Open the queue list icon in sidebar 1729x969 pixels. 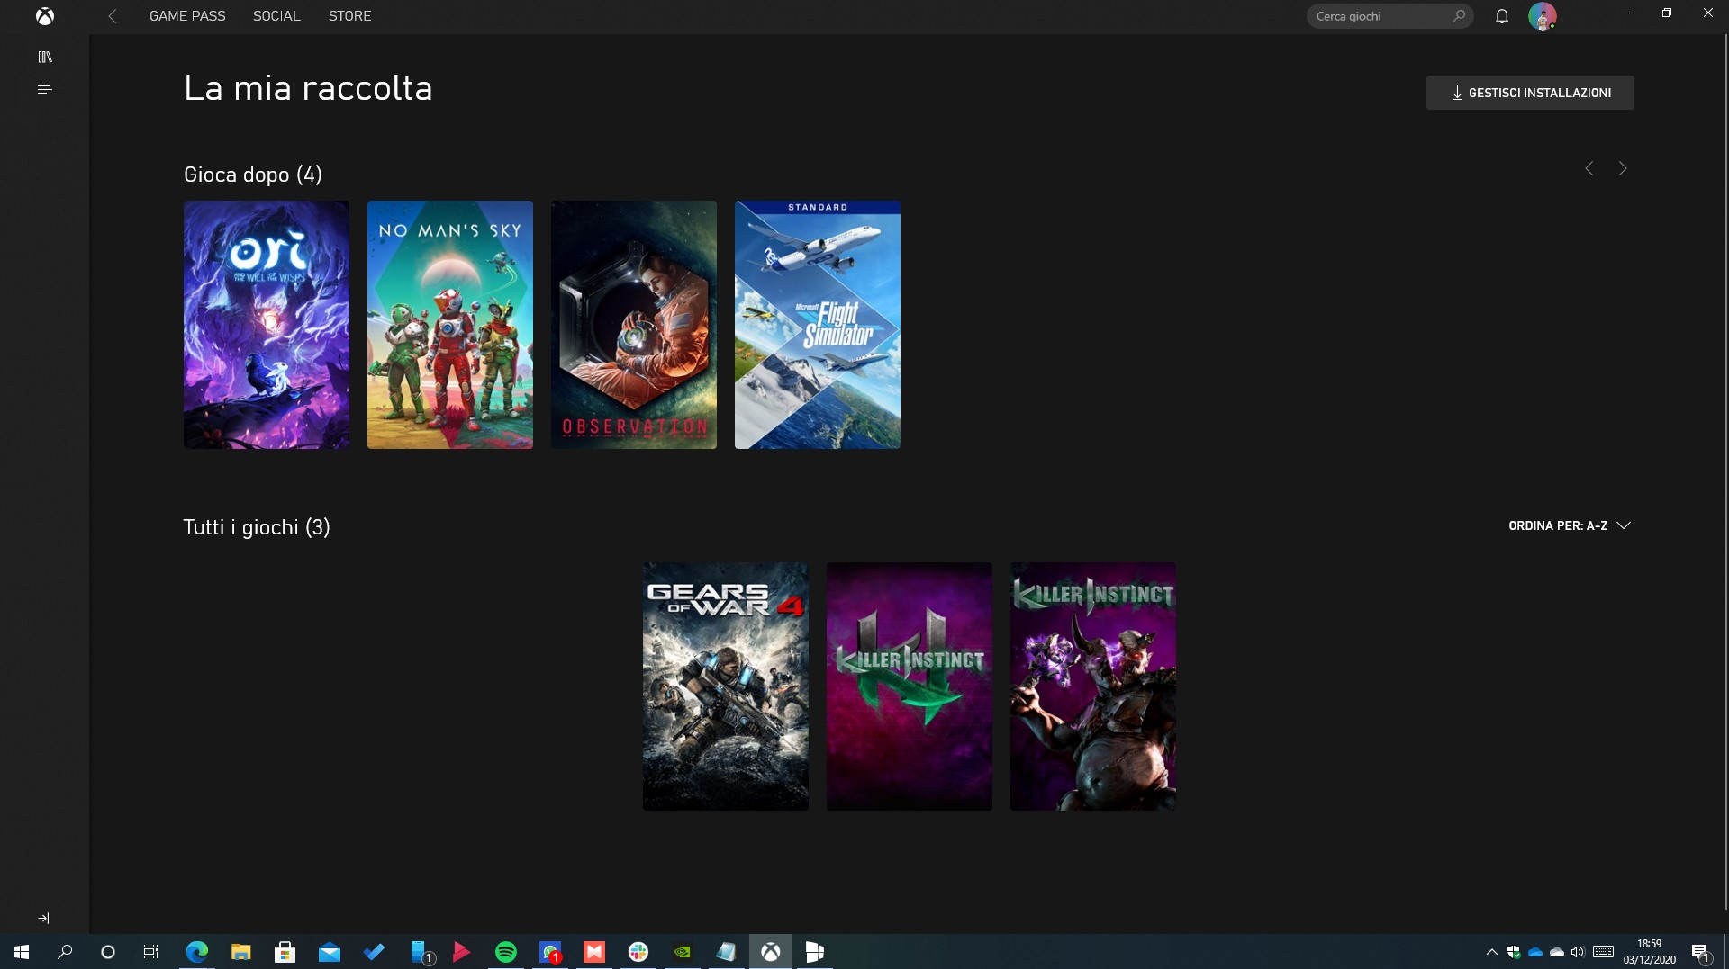[x=45, y=89]
